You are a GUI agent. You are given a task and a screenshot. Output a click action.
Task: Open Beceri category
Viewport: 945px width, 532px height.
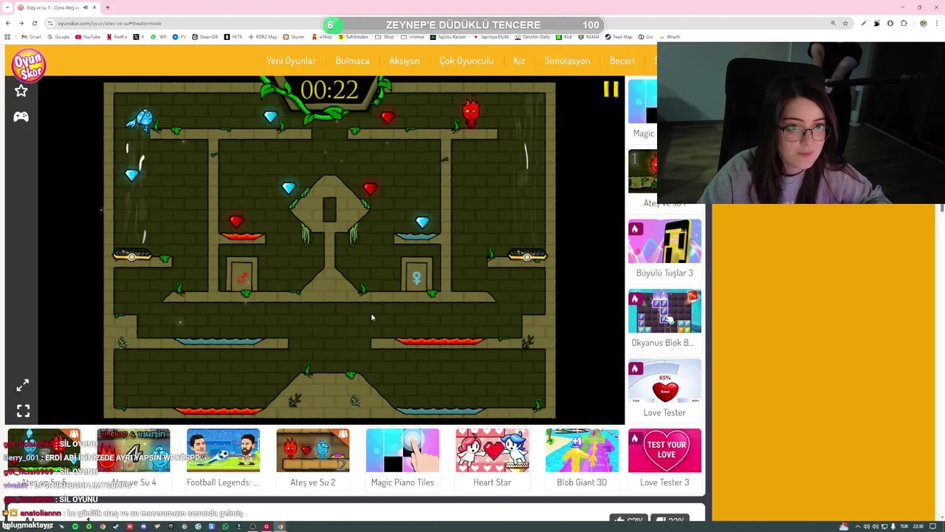pos(622,61)
